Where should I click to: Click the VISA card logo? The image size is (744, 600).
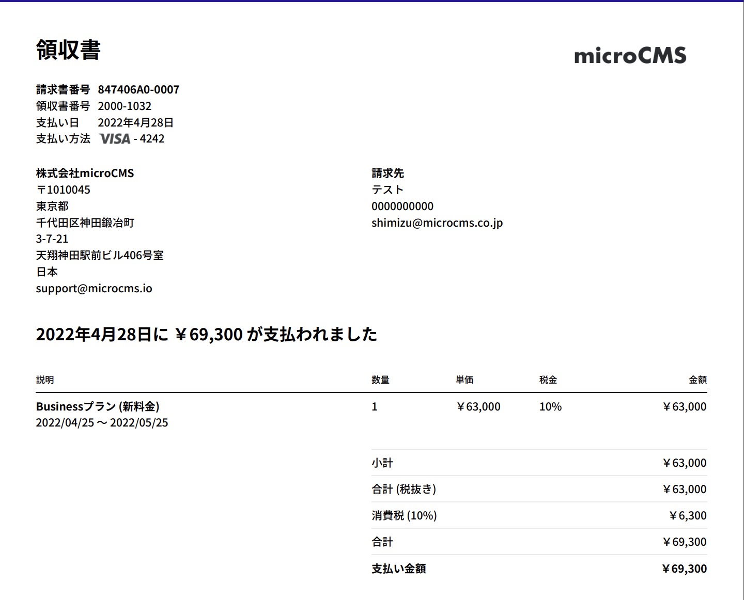115,139
